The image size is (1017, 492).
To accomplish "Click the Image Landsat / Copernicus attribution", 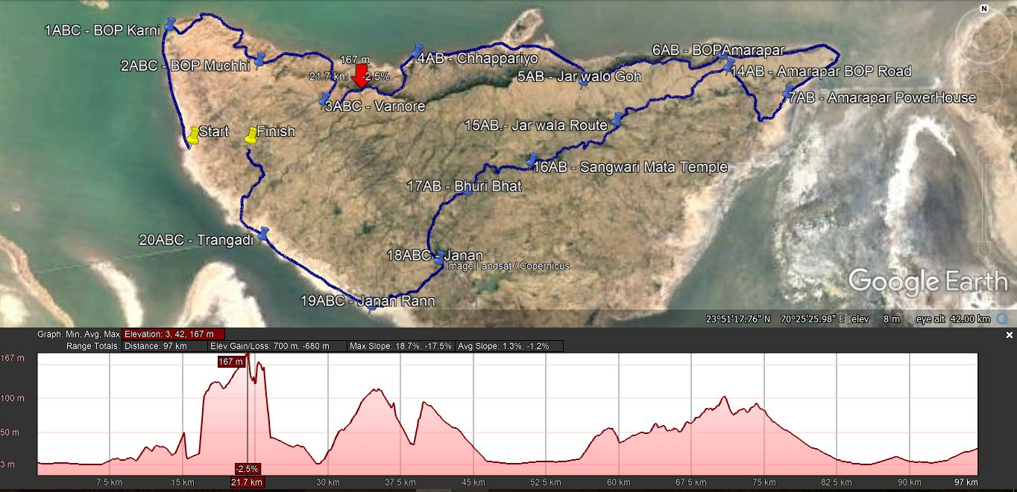I will (x=507, y=266).
